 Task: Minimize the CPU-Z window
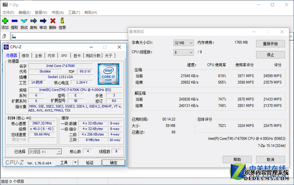tap(91, 47)
